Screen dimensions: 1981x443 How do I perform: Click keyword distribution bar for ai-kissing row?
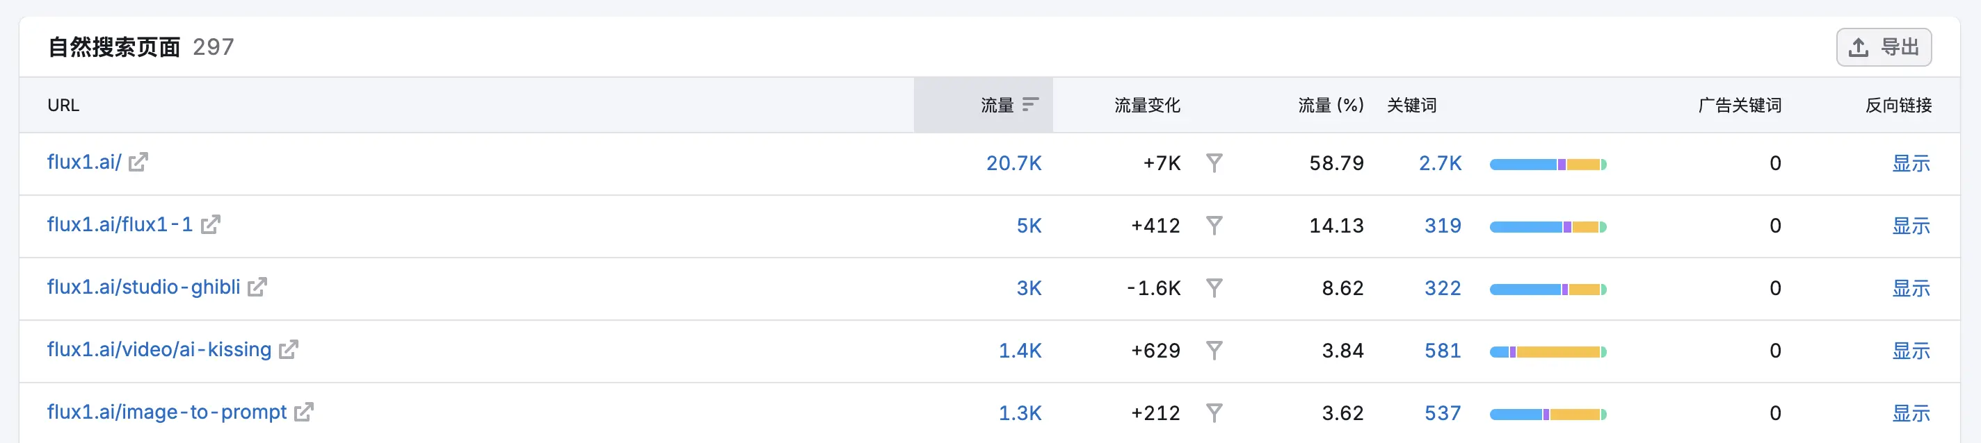point(1548,353)
